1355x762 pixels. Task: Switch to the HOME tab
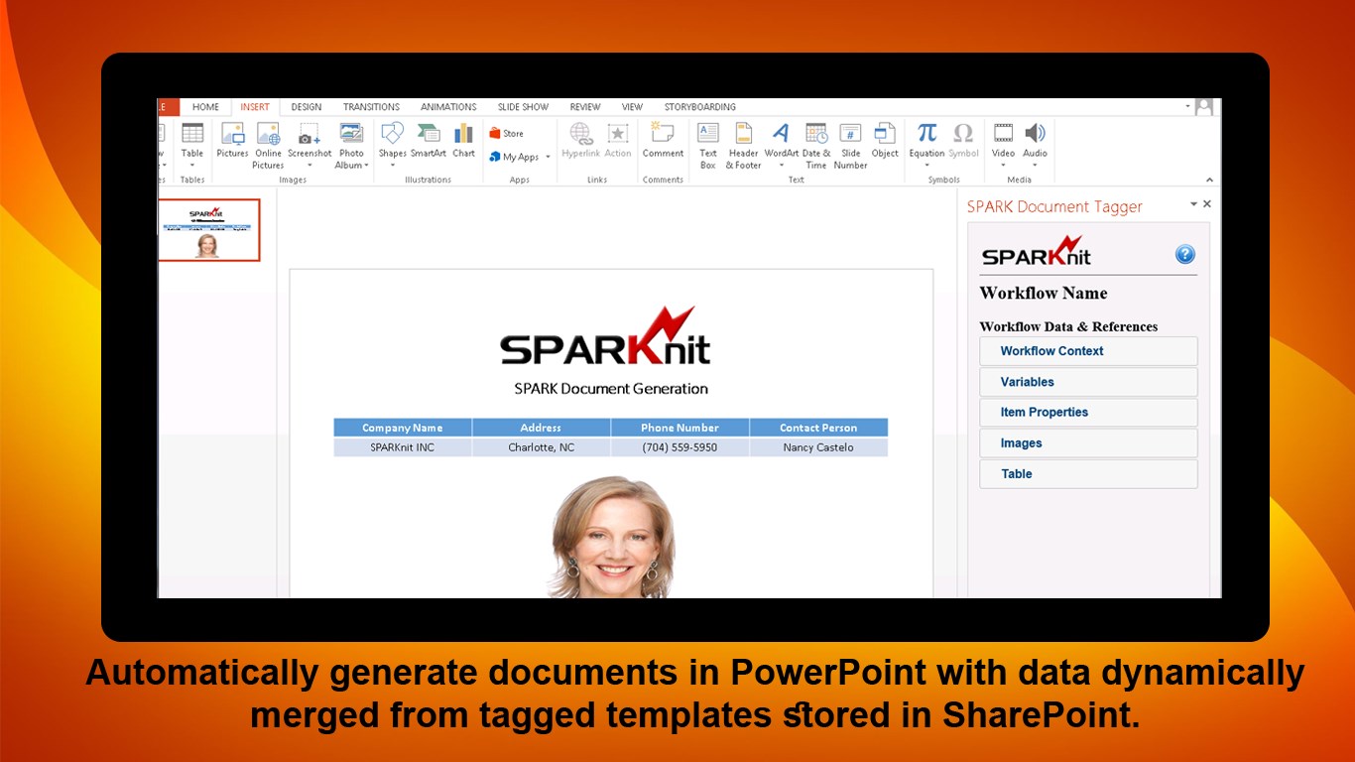[x=205, y=107]
